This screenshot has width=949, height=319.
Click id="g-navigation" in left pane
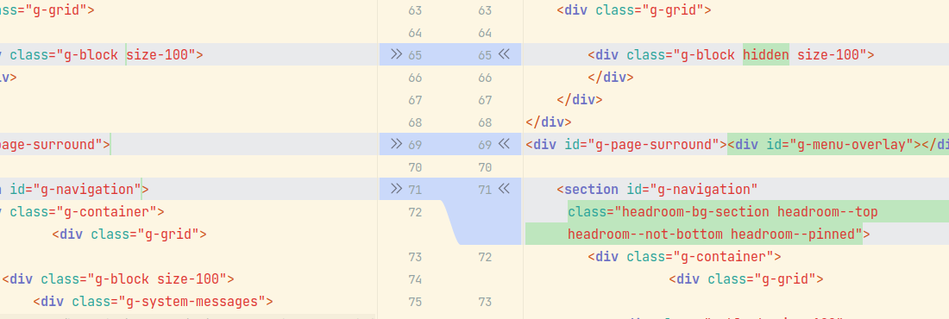[x=75, y=190]
